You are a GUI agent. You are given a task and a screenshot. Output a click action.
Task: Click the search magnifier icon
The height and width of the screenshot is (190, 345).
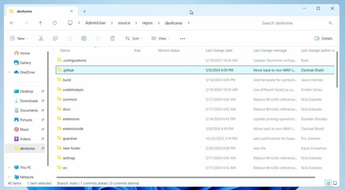tap(330, 23)
